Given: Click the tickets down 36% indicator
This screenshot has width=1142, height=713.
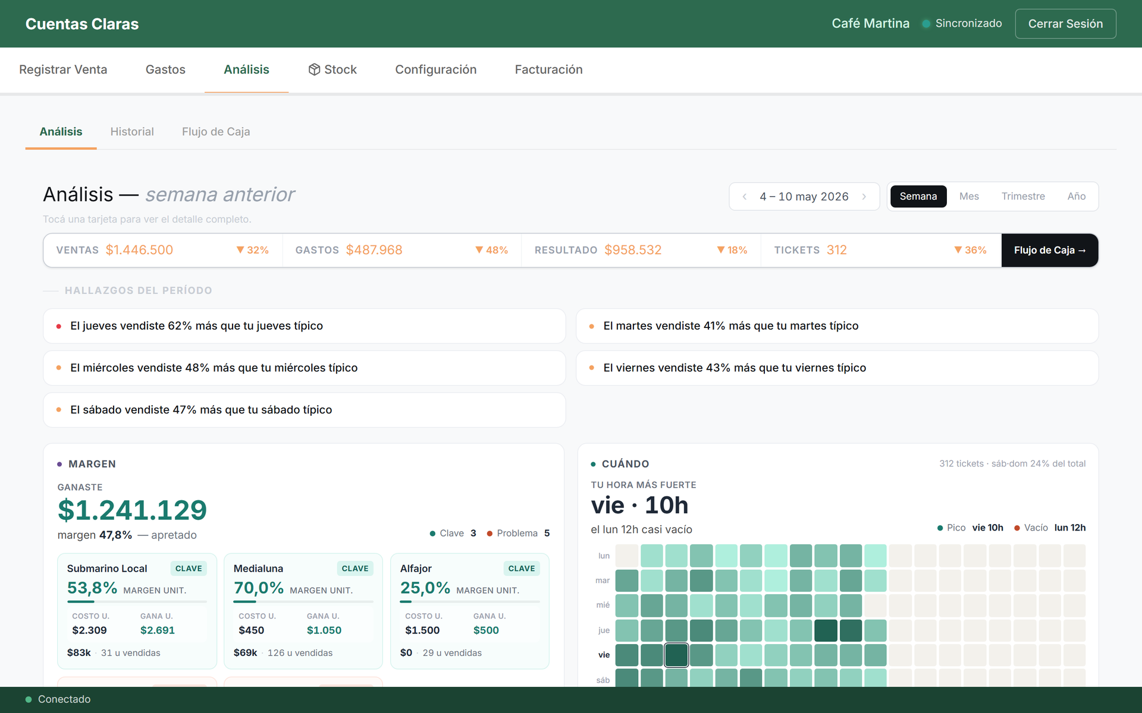Looking at the screenshot, I should coord(971,250).
